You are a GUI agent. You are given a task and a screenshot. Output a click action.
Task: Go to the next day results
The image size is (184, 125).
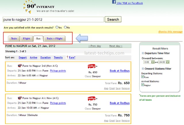coord(116,46)
